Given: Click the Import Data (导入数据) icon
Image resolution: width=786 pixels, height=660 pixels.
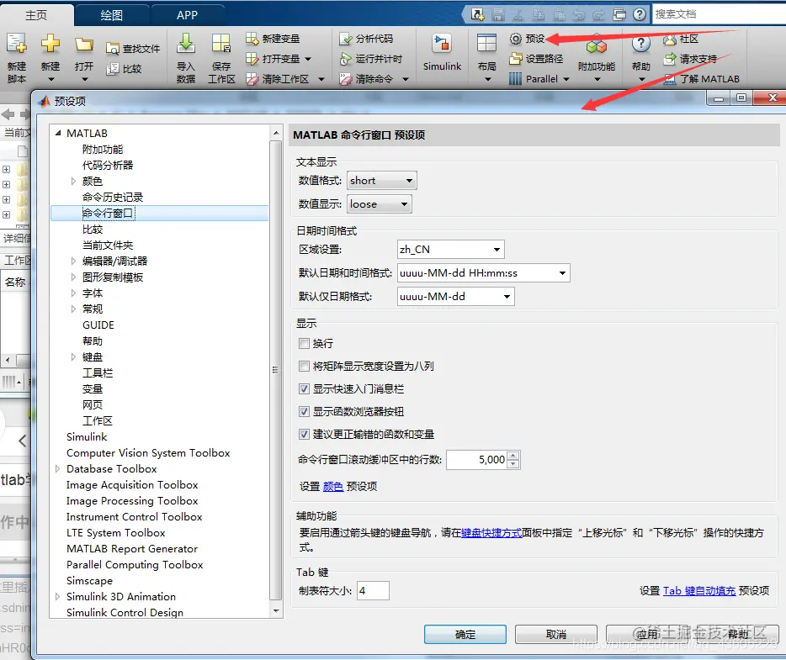Looking at the screenshot, I should point(186,44).
